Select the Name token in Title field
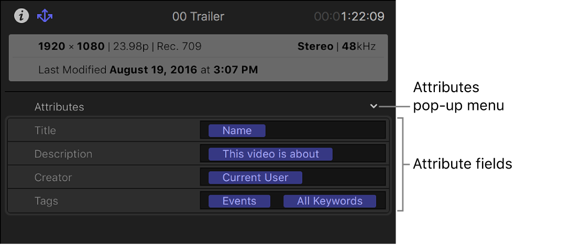Screen dimensions: 570x245 pyautogui.click(x=237, y=130)
